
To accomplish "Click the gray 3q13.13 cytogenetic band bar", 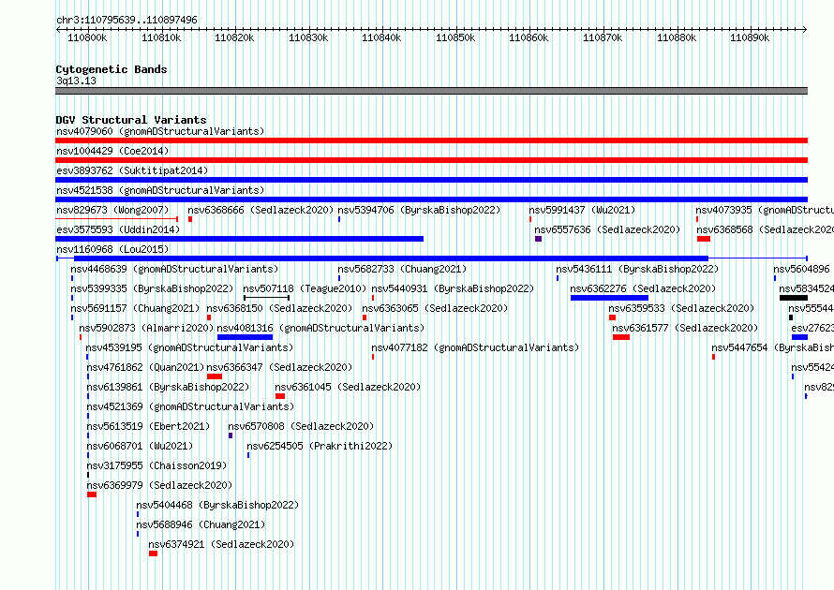I will [x=431, y=91].
